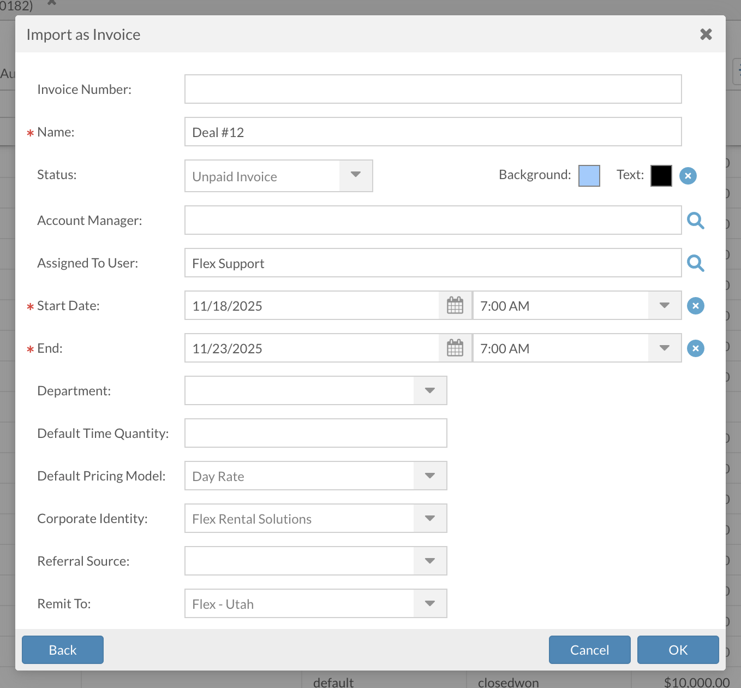Open the Start Date calendar picker
This screenshot has height=688, width=741.
click(455, 306)
